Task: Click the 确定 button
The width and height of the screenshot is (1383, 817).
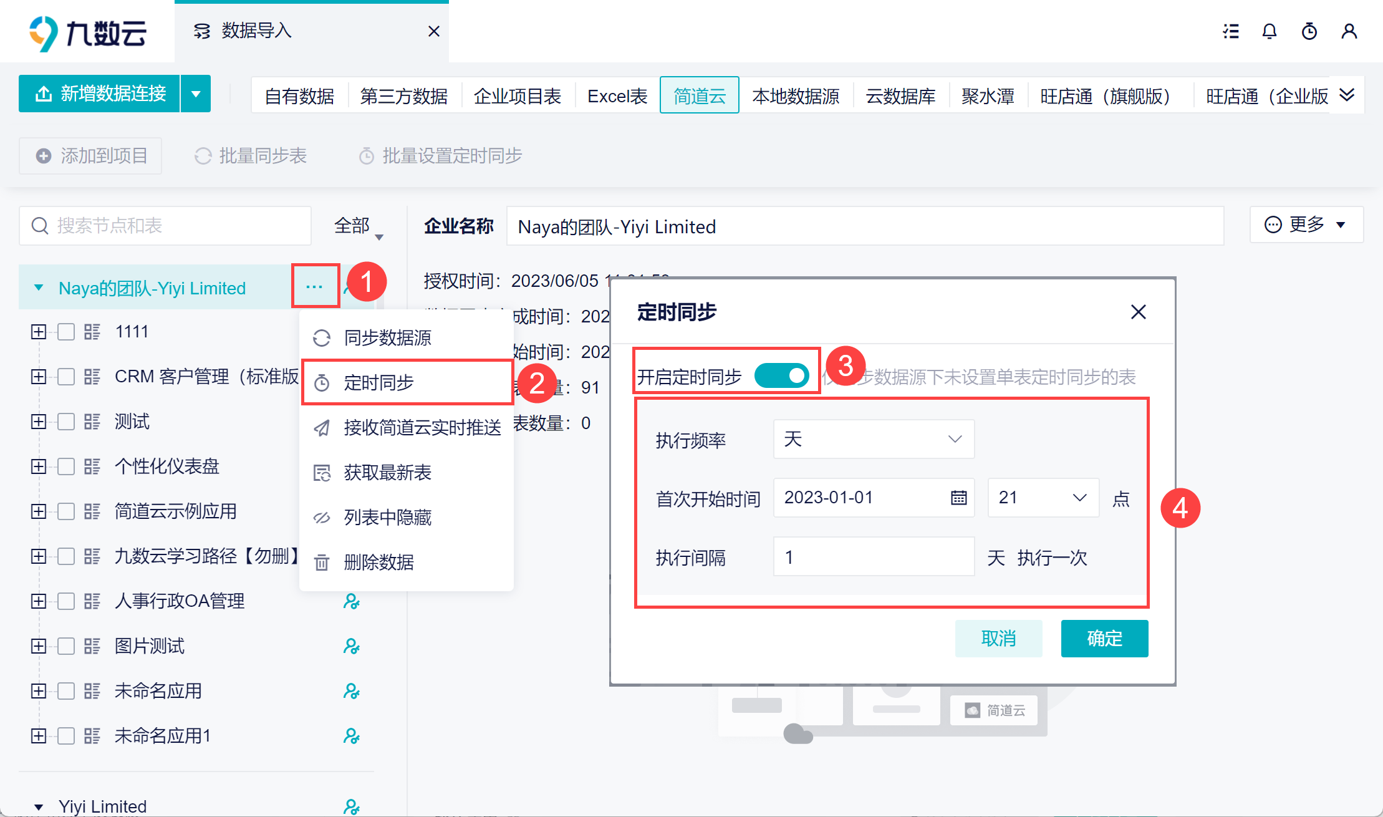Action: [1104, 638]
